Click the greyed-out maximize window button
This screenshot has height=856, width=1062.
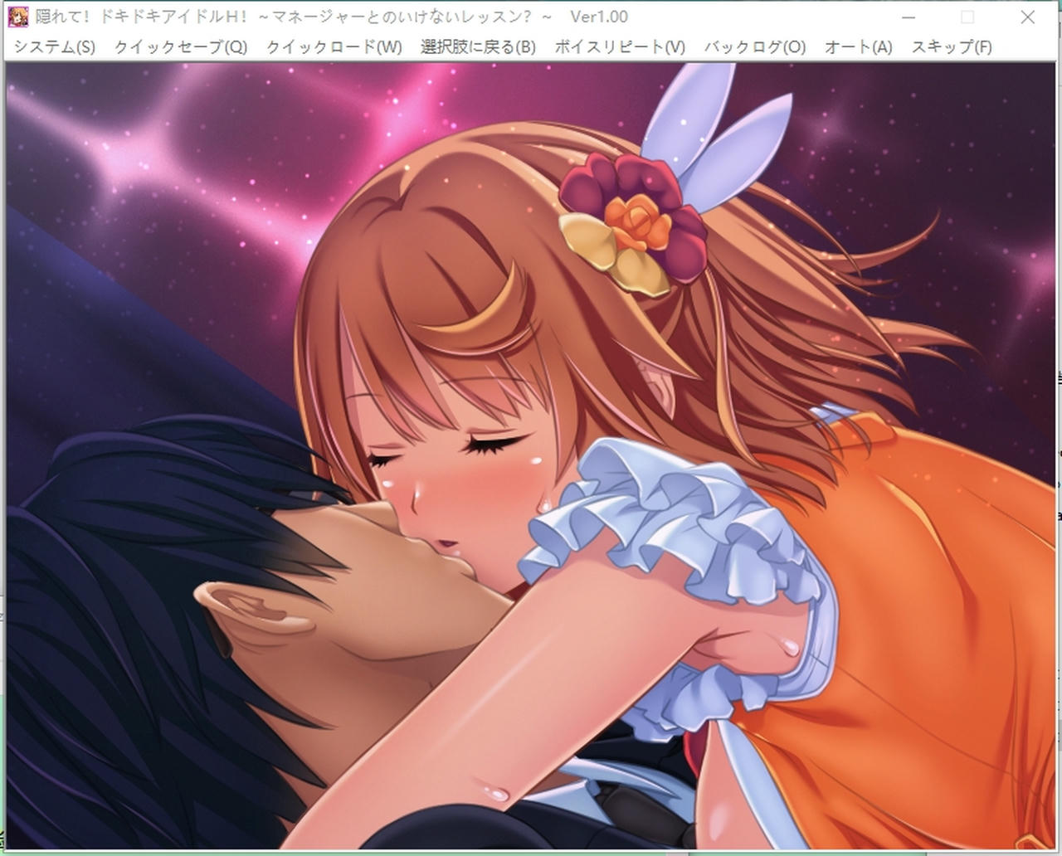click(967, 17)
